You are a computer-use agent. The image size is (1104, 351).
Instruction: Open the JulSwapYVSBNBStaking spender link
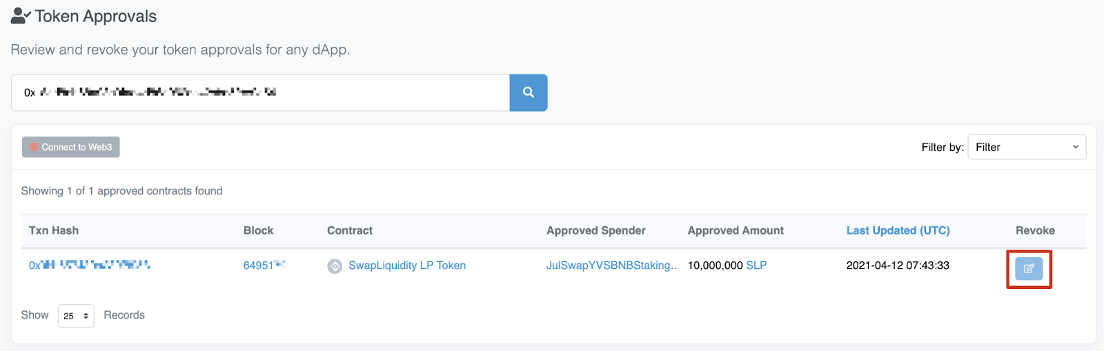(x=611, y=265)
